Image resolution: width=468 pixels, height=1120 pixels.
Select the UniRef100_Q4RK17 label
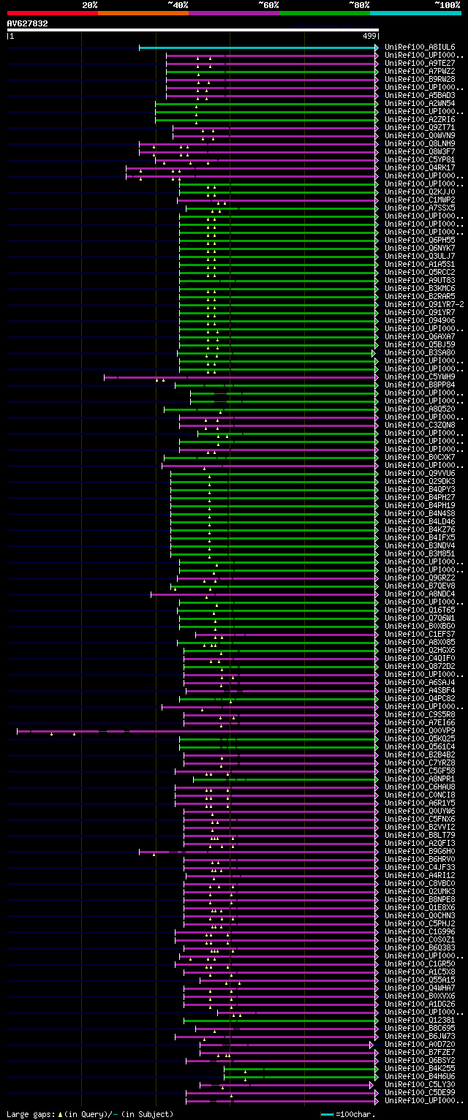(420, 168)
